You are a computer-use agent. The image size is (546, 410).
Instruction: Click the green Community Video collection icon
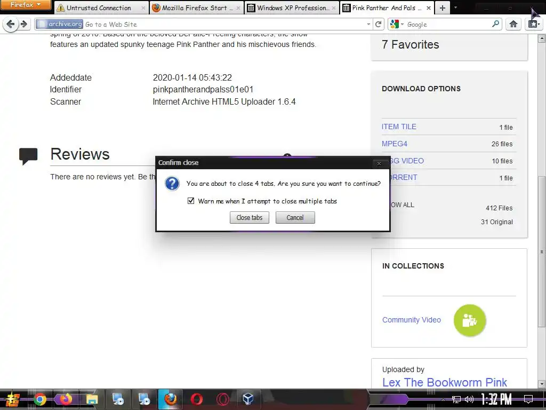[x=470, y=320]
